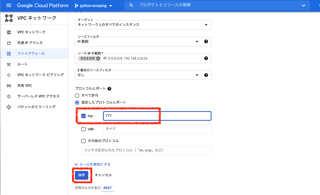The width and height of the screenshot is (320, 195).
Task: Click the 保存 button
Action: tap(82, 175)
